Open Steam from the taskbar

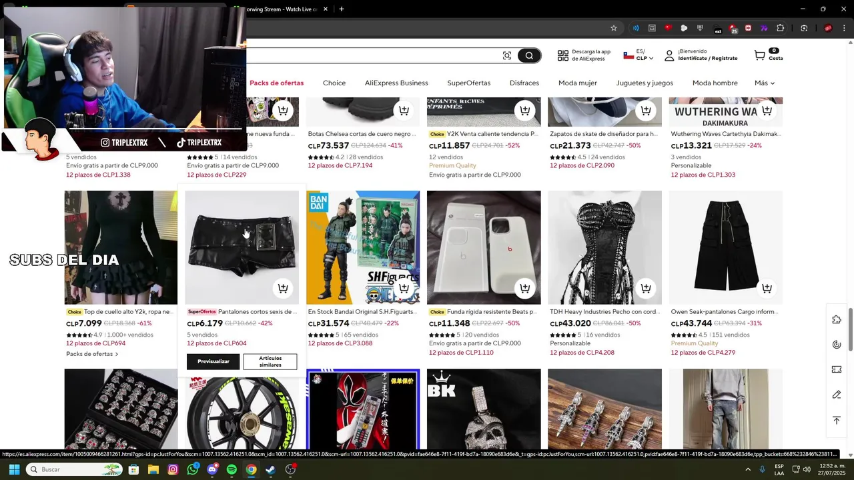pyautogui.click(x=270, y=469)
